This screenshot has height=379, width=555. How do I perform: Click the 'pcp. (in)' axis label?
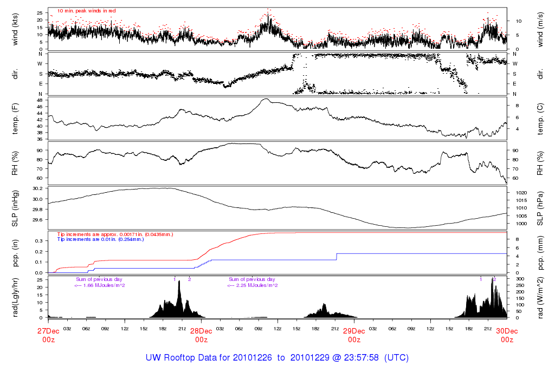[x=15, y=253]
